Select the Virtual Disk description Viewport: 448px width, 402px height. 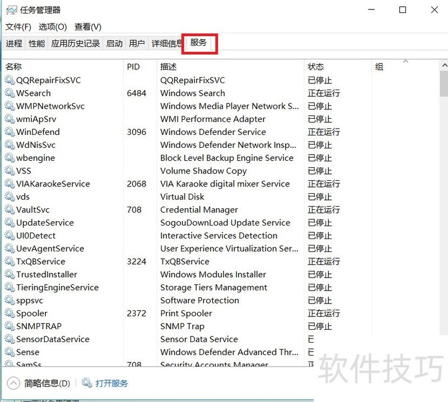[183, 197]
